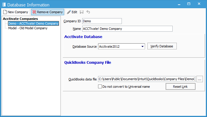
Task: Click the Verify Database button
Action: tap(162, 46)
